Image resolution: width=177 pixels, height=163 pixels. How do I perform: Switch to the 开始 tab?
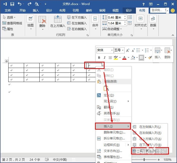[23, 11]
